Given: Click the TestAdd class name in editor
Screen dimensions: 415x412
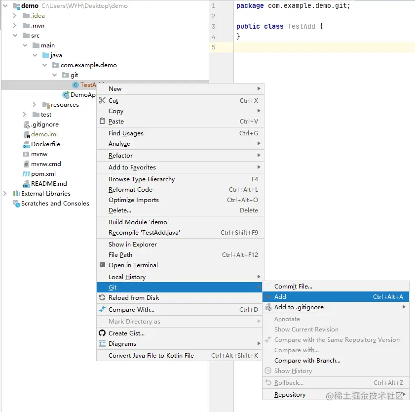Looking at the screenshot, I should (301, 26).
